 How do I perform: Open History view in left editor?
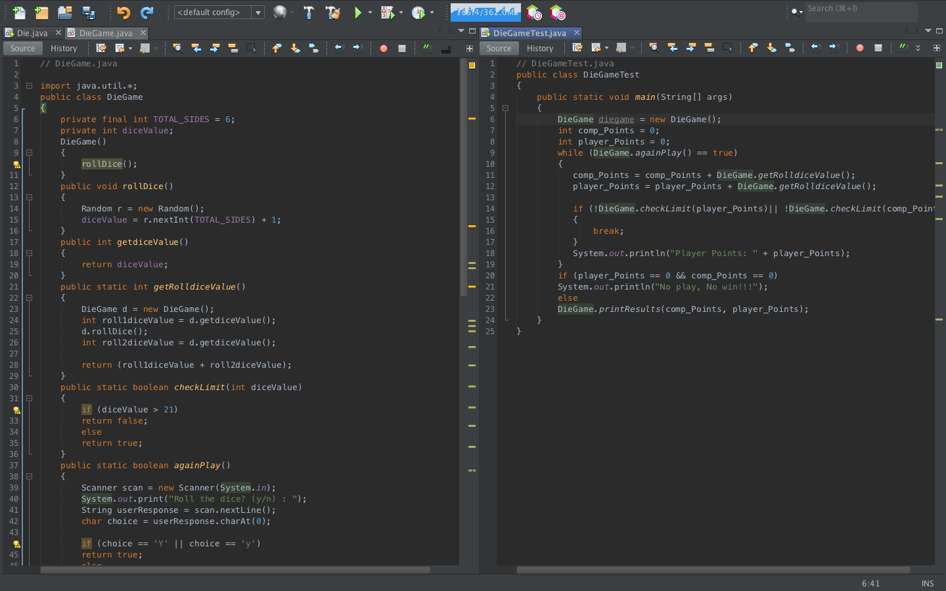64,48
